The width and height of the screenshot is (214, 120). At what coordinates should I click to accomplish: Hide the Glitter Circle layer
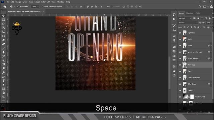[180, 84]
